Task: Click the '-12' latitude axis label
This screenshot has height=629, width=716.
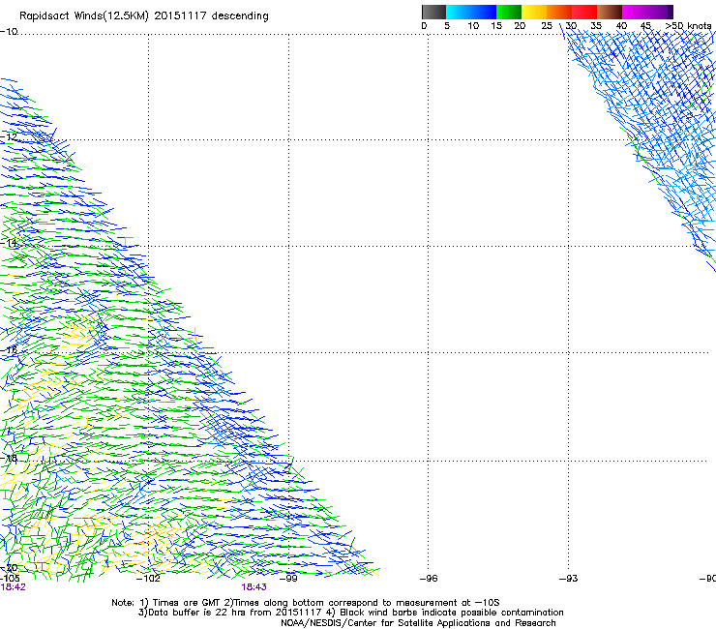Action: 9,136
